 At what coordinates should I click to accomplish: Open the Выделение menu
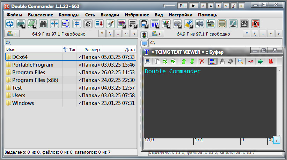(x=41, y=15)
